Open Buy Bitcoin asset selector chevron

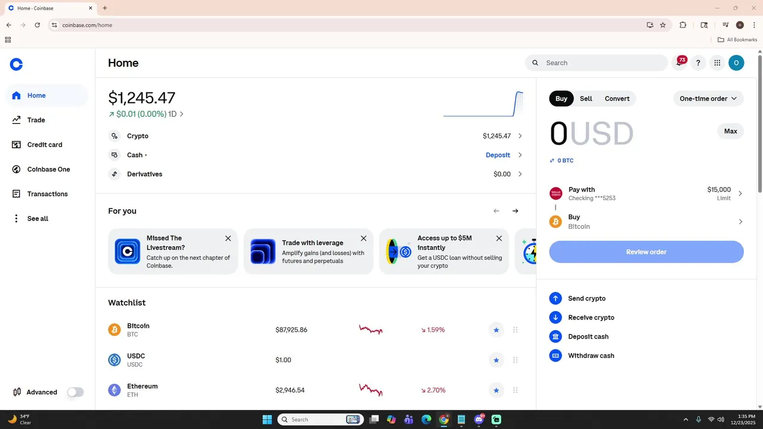click(x=740, y=222)
